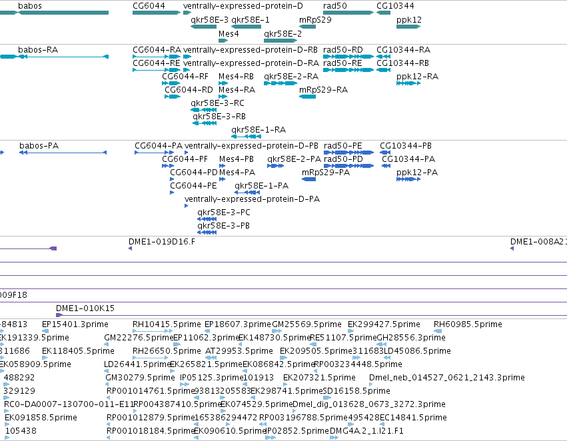
Task: Select the CG6044 gene label
Action: [149, 6]
